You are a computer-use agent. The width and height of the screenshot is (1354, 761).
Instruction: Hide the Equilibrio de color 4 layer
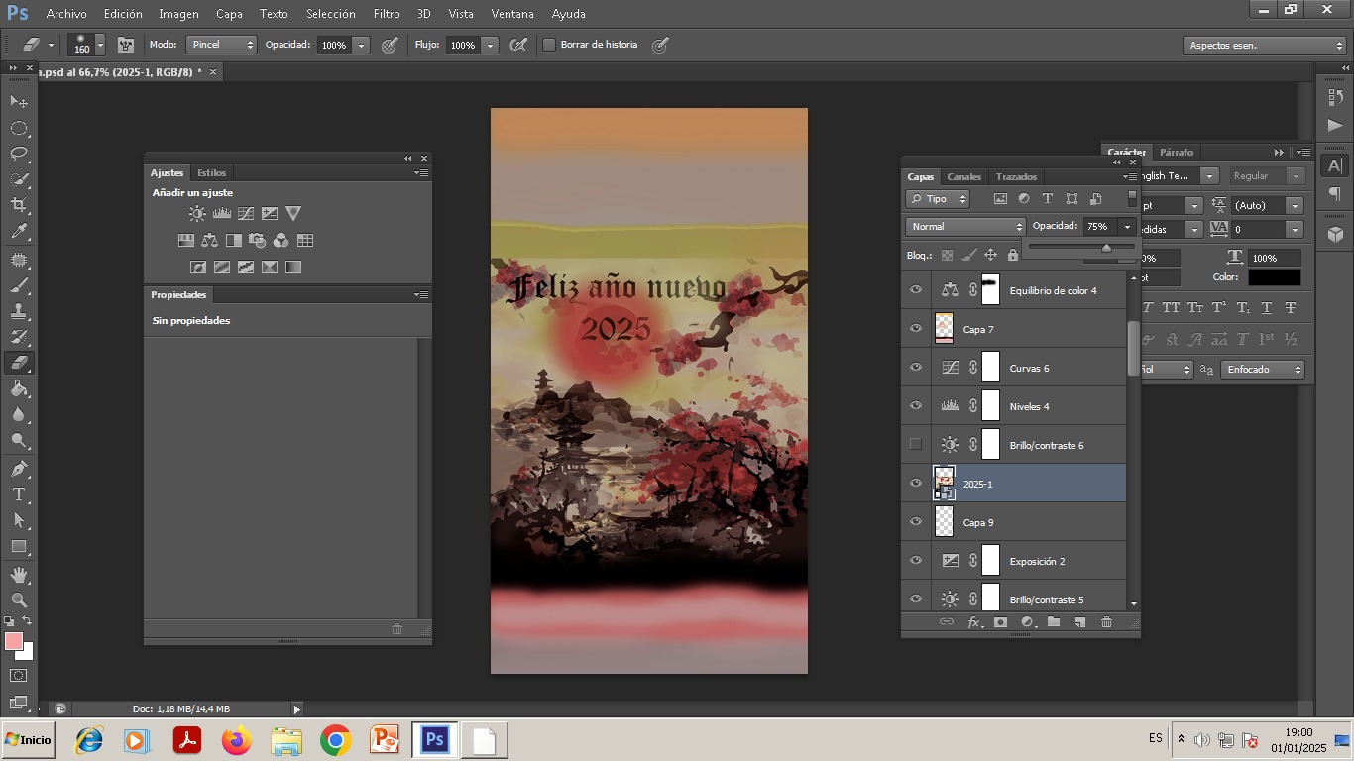916,290
